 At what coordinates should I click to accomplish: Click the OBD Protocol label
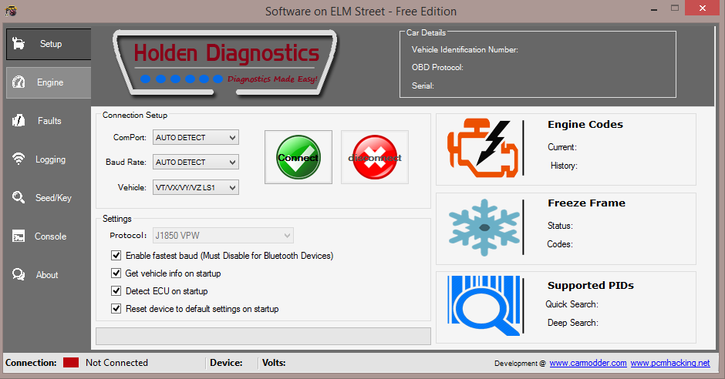[x=437, y=67]
